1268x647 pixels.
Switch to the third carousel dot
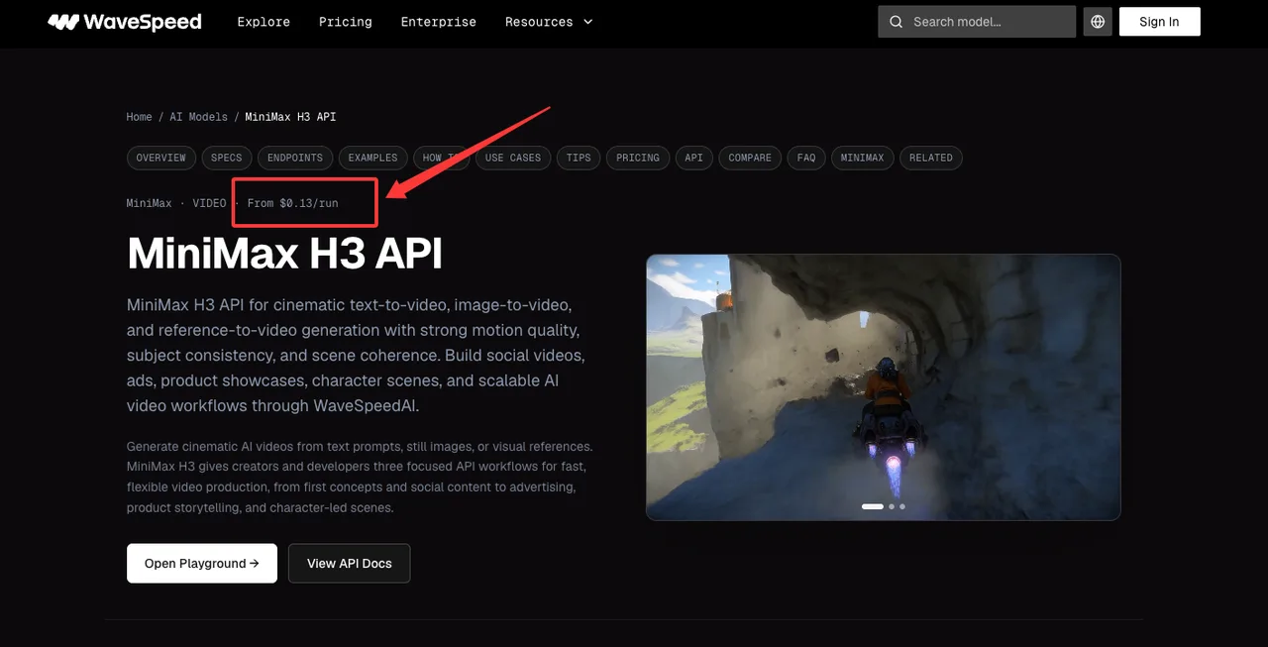tap(901, 506)
